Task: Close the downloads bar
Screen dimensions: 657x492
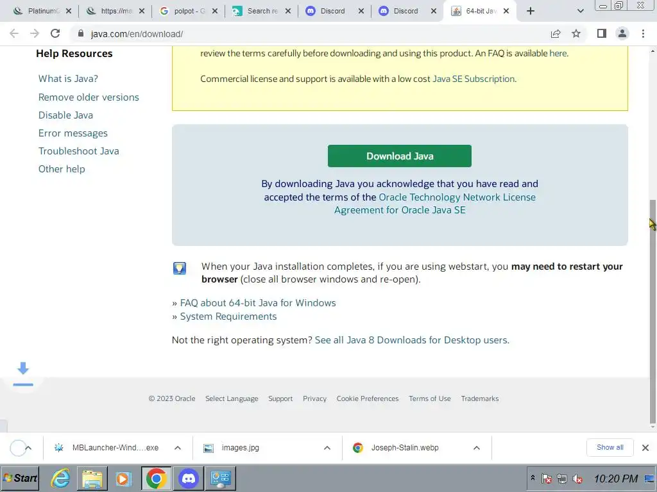Action: coord(645,448)
